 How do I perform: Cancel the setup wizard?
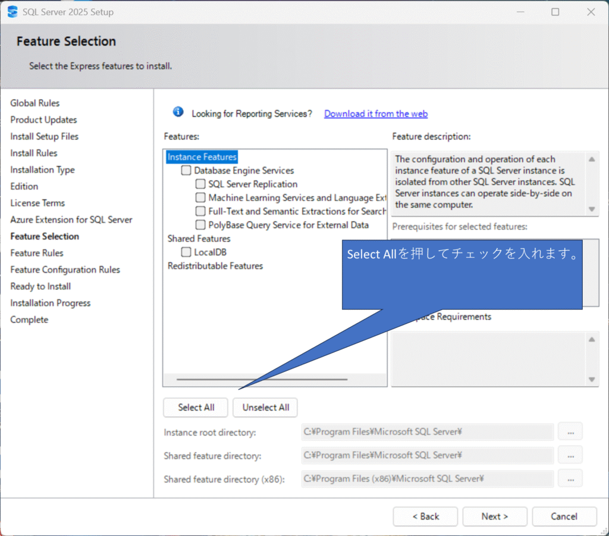coord(564,516)
